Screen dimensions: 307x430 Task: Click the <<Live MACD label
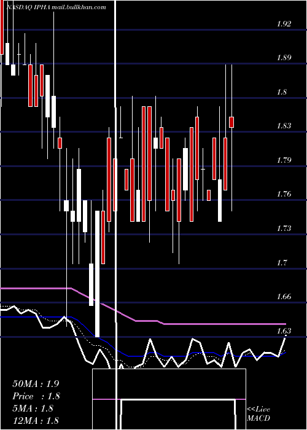tap(258, 413)
